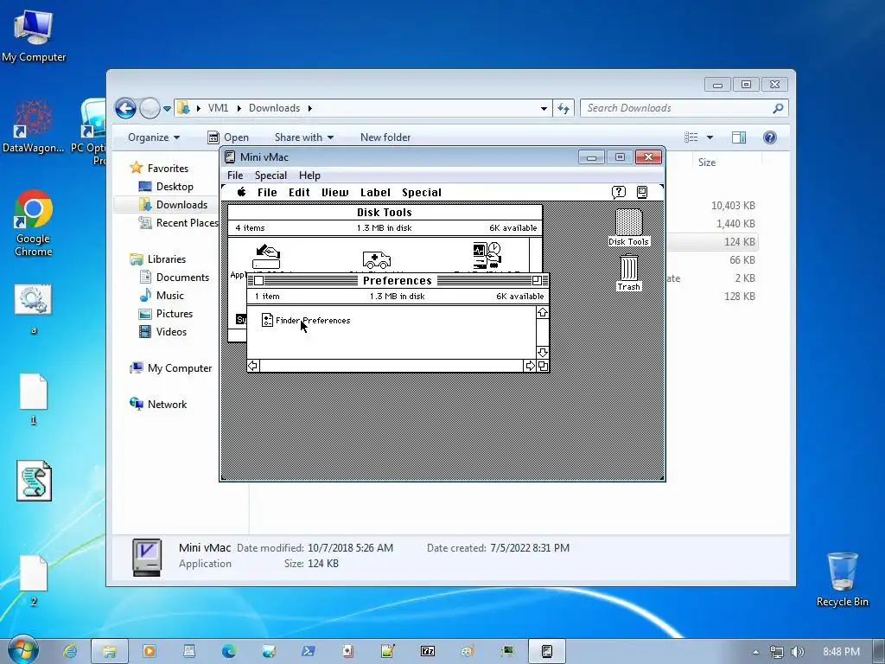Select the Apple HD SC Setup icon
This screenshot has width=885, height=664.
click(266, 257)
